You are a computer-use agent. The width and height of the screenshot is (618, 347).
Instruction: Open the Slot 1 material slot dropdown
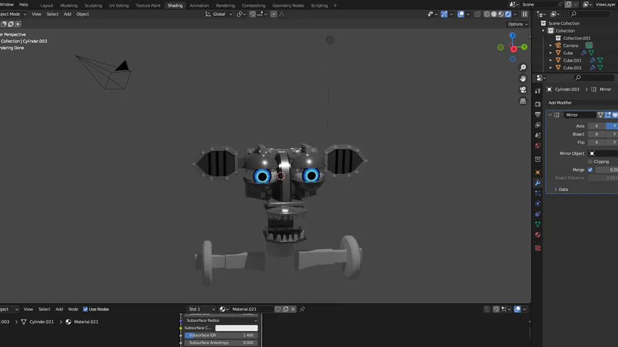(201, 309)
